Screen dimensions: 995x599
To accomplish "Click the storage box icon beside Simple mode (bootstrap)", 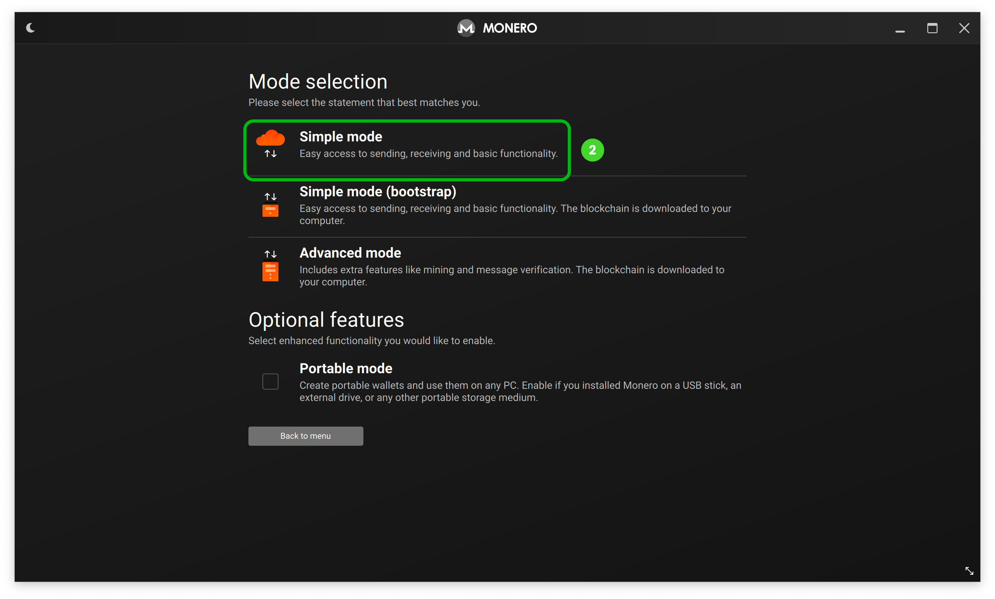I will [270, 211].
